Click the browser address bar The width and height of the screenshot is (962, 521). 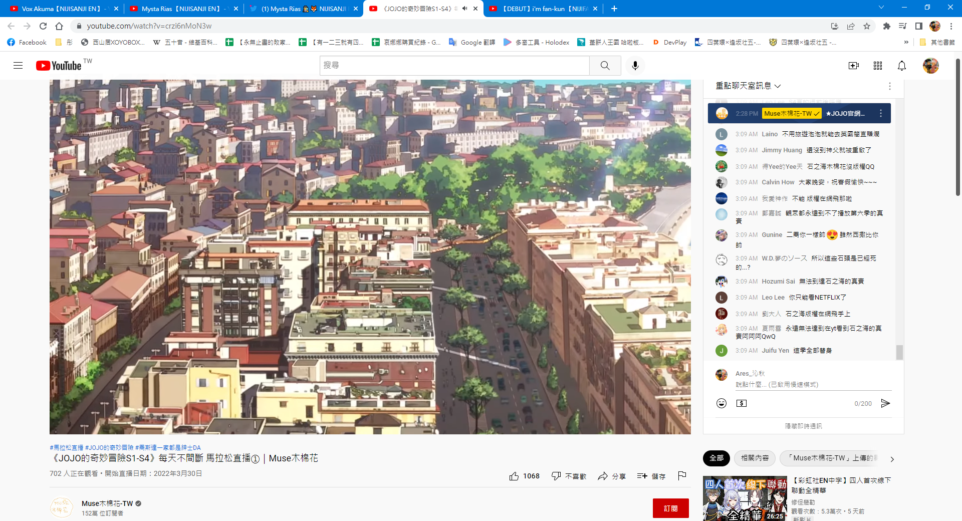(x=451, y=26)
